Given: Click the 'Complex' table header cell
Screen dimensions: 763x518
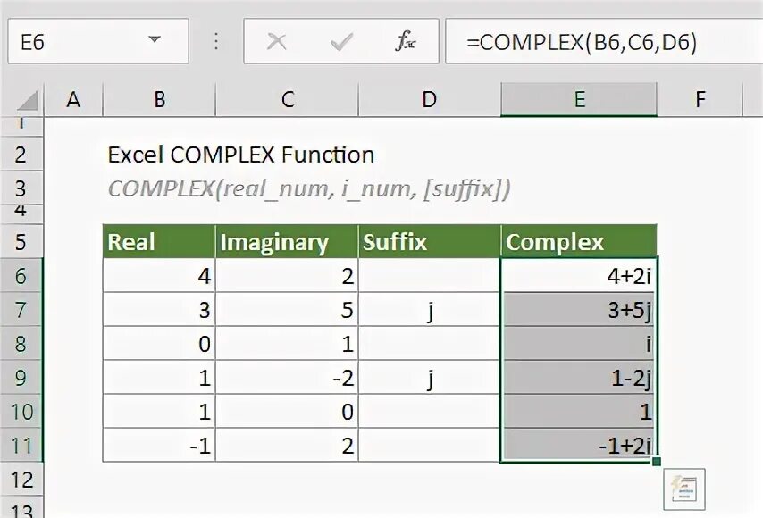Looking at the screenshot, I should [579, 241].
